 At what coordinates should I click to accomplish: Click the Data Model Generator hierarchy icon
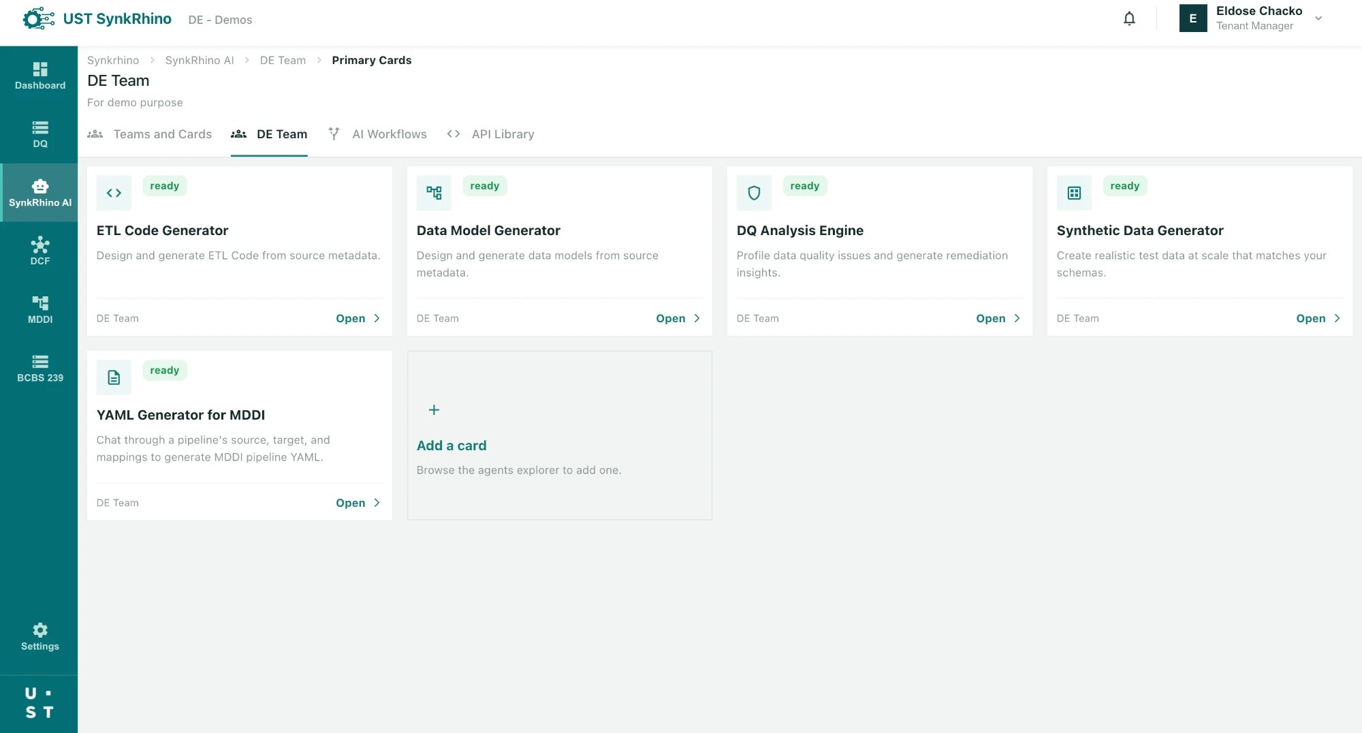click(434, 193)
